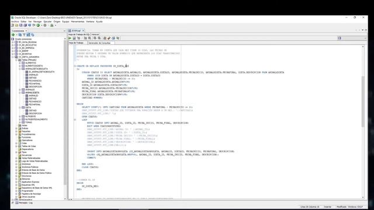The image size is (374, 210).
Task: Click the funnel Filter icon in Connections panel
Action: point(24,35)
